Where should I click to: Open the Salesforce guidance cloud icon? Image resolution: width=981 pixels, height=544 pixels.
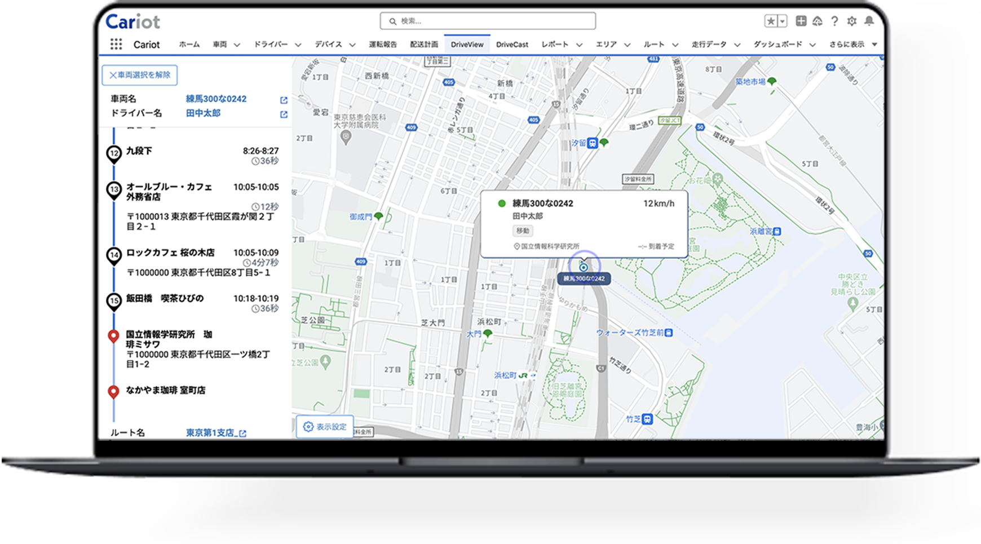[817, 21]
